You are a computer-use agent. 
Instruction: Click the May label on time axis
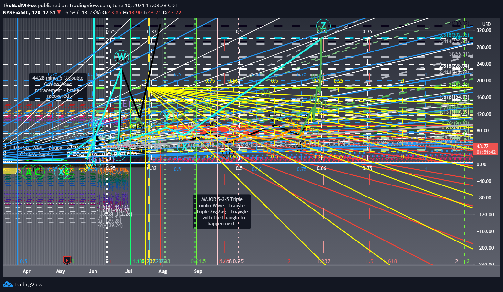tap(61, 271)
